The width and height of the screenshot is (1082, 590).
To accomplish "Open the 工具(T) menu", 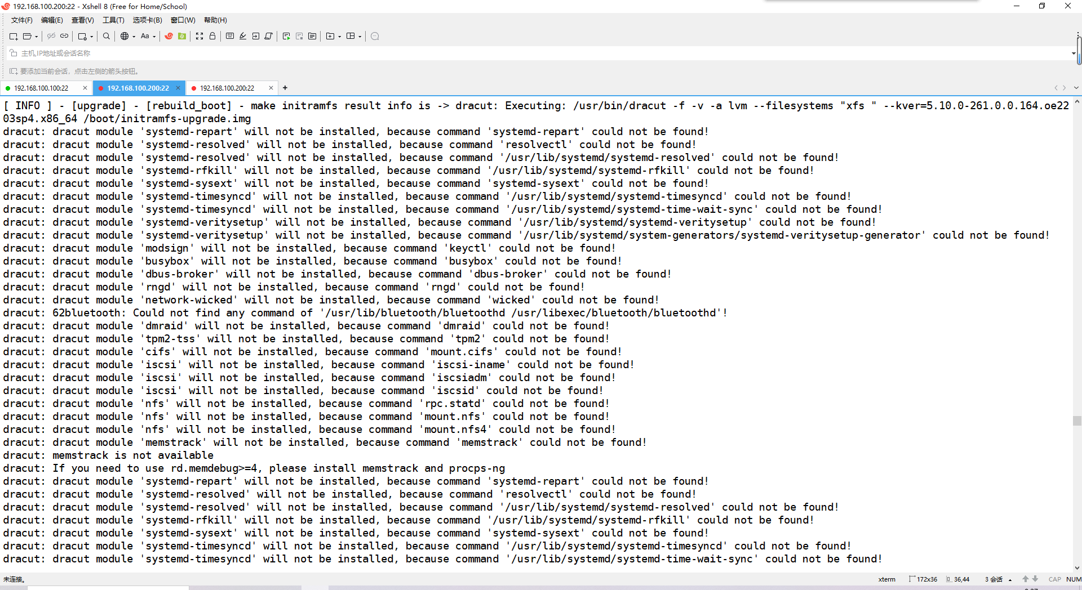I will pyautogui.click(x=113, y=20).
